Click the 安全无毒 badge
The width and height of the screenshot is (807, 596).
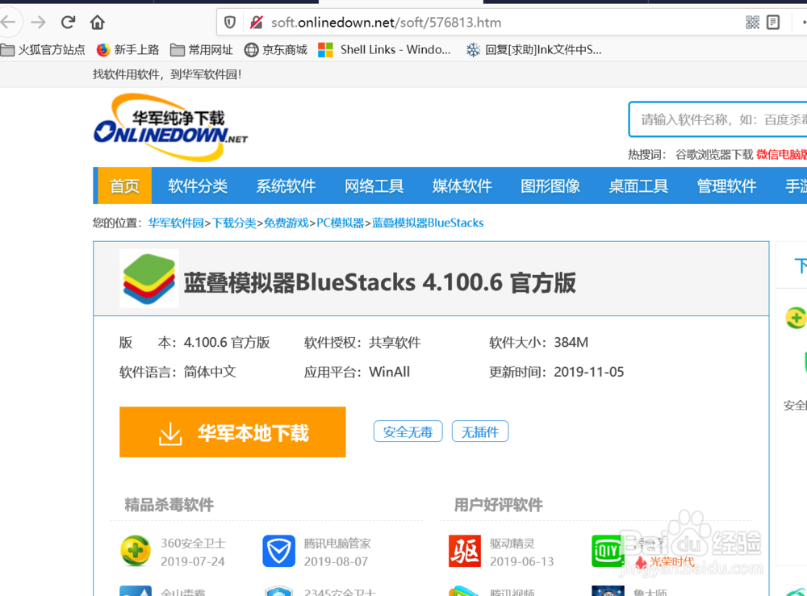click(408, 431)
